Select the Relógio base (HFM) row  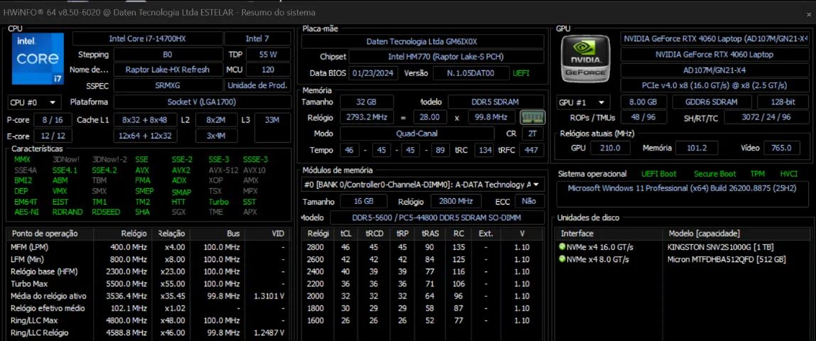tap(147, 271)
